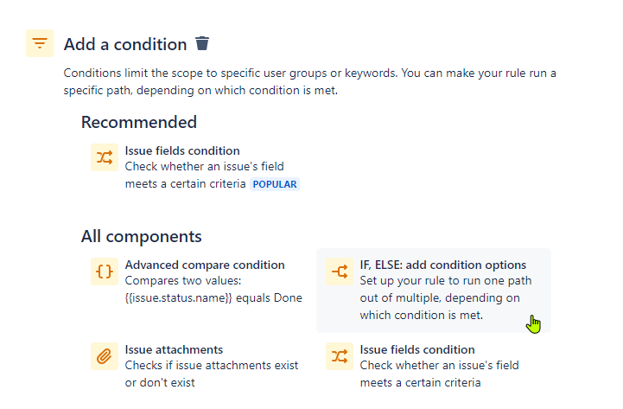Choose the recommended Issue fields condition title
Image resolution: width=623 pixels, height=409 pixels.
click(182, 150)
